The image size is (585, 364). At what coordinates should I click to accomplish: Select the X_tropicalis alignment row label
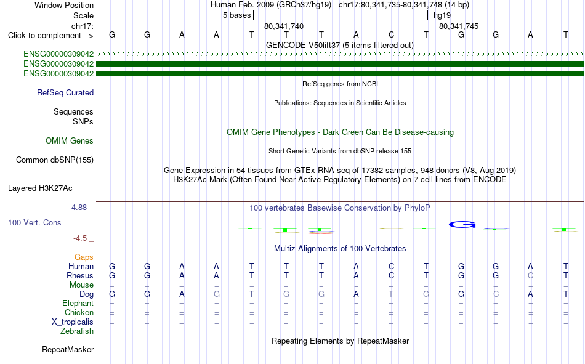73,322
